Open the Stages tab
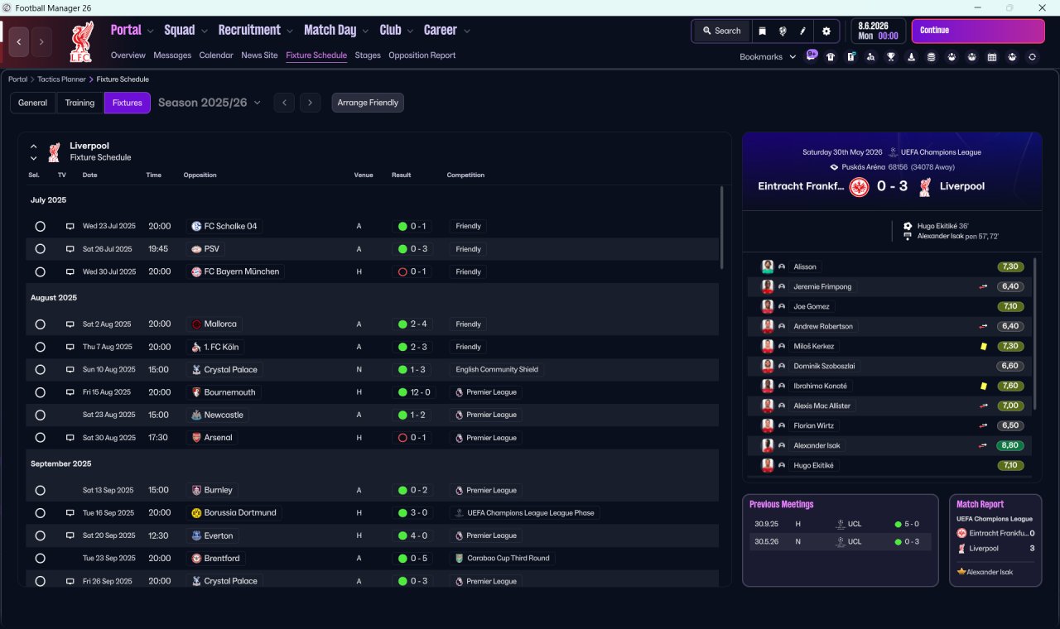Screen dimensions: 1060x629 pos(368,55)
